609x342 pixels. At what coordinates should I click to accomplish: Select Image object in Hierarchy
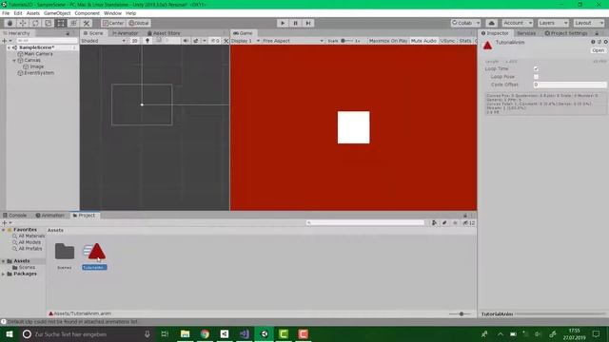[x=36, y=66]
